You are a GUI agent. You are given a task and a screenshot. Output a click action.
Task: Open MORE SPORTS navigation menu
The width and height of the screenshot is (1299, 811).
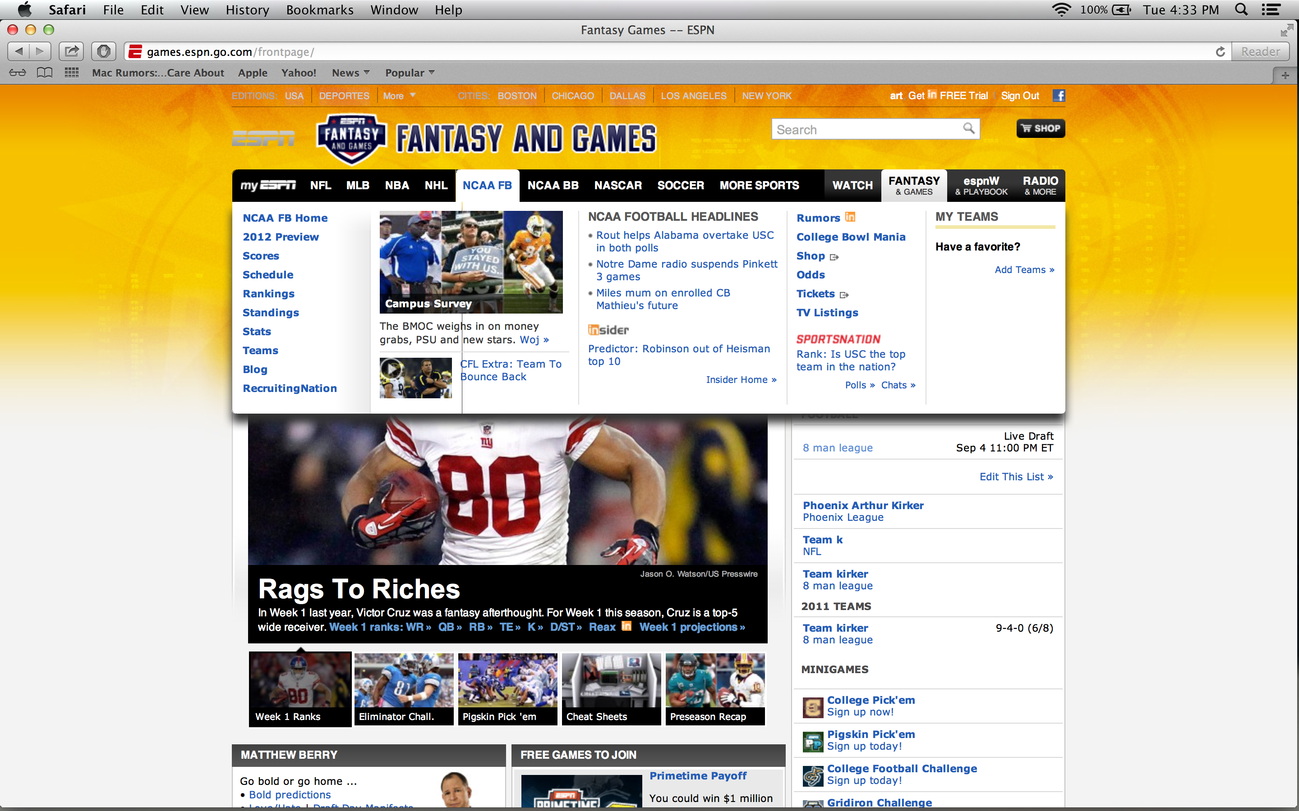coord(759,185)
